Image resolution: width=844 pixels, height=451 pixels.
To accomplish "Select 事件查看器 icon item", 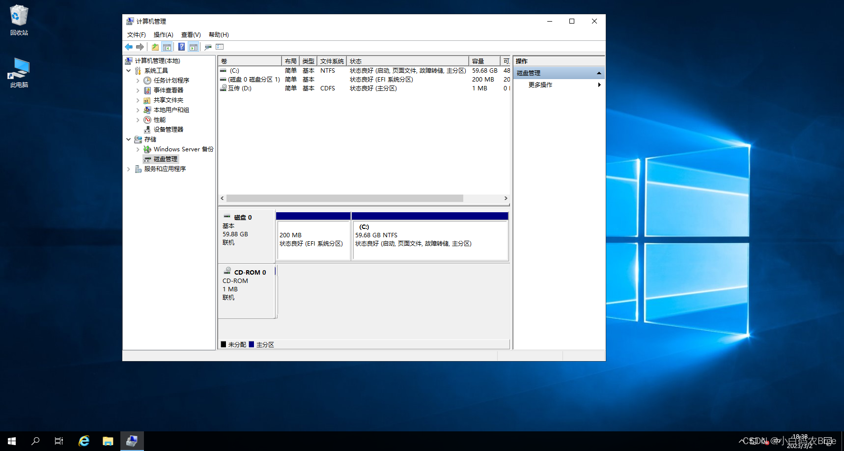I will (x=147, y=90).
